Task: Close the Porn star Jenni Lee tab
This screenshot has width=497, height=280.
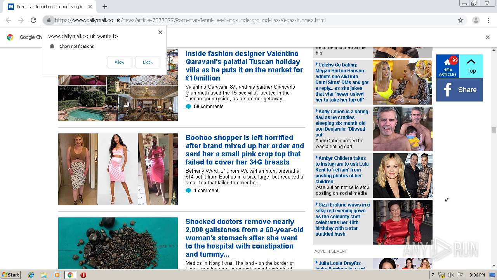Action: coord(90,7)
